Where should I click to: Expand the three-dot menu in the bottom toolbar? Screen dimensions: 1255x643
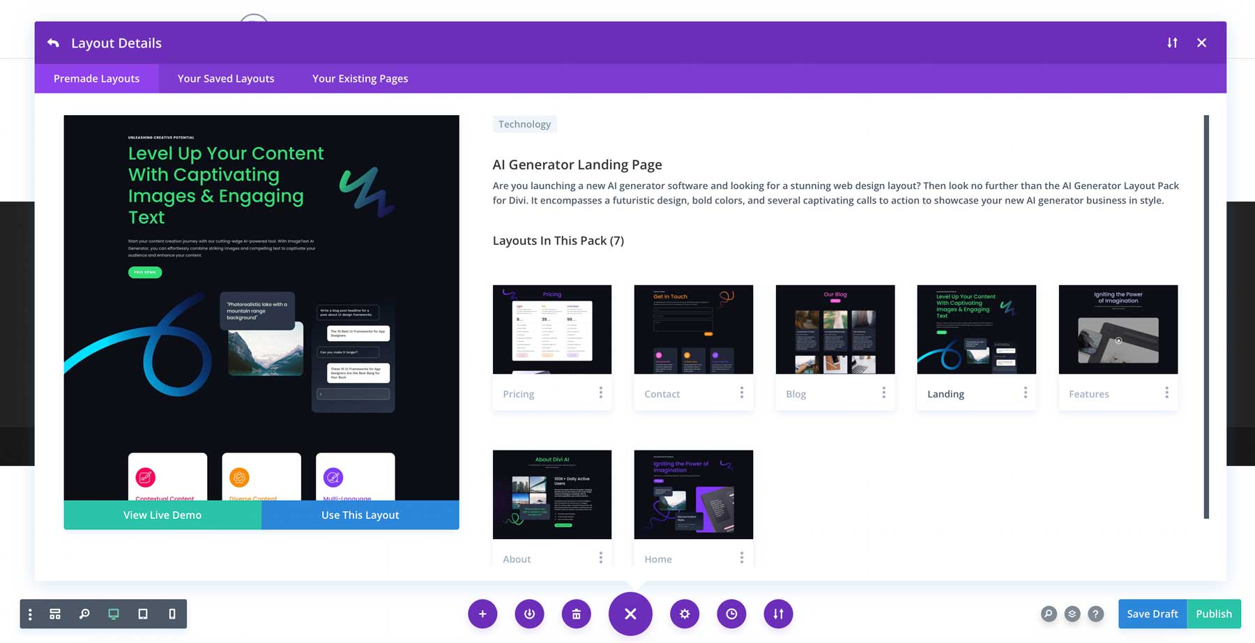(x=29, y=614)
